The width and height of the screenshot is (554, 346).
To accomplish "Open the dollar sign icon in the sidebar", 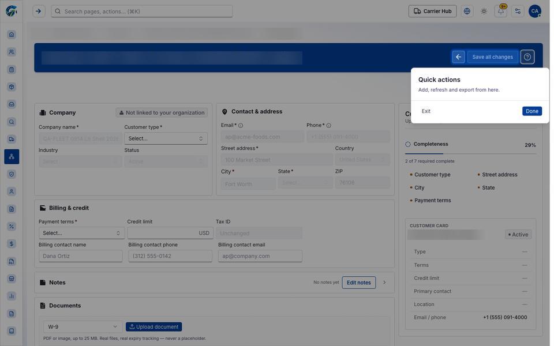I will coord(12,243).
